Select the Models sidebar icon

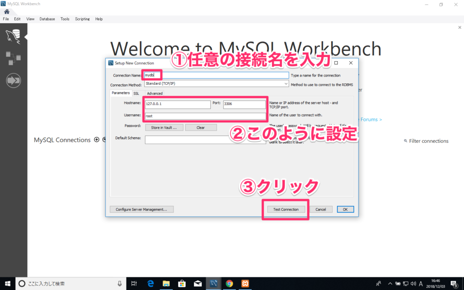point(13,58)
